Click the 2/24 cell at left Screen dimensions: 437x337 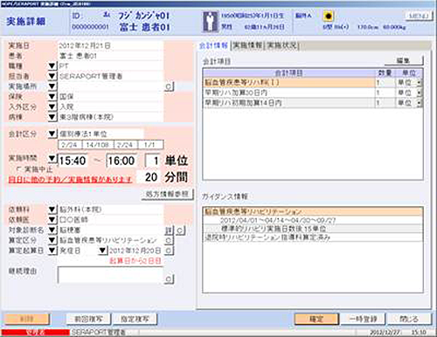click(x=70, y=145)
